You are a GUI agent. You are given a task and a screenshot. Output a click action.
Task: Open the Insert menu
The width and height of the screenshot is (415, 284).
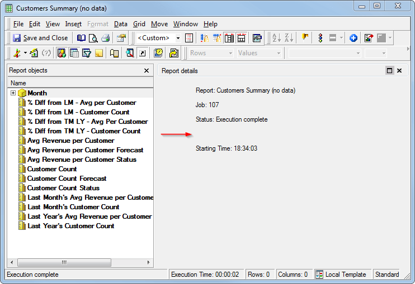[73, 24]
